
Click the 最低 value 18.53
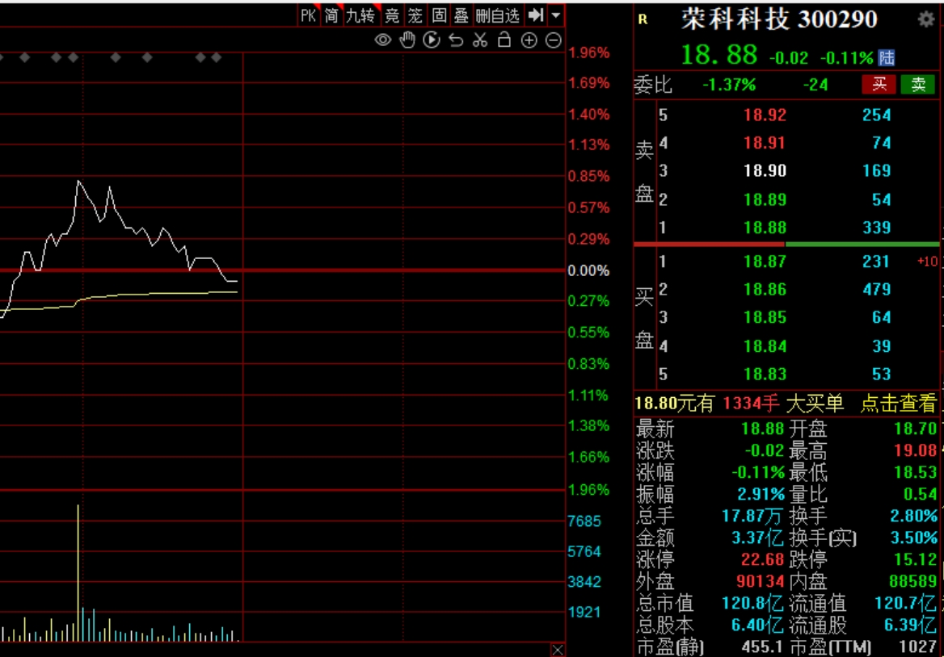[x=915, y=472]
